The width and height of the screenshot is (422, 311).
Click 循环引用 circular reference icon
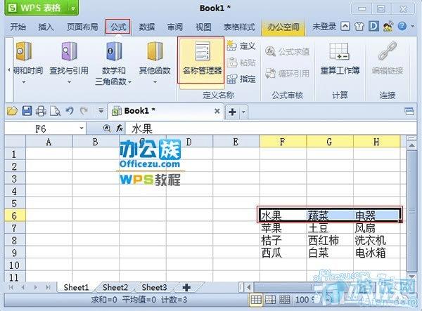pyautogui.click(x=270, y=73)
